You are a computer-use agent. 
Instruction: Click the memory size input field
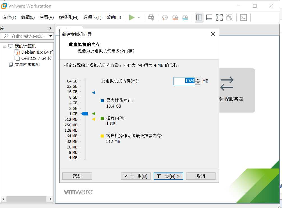tap(184, 81)
